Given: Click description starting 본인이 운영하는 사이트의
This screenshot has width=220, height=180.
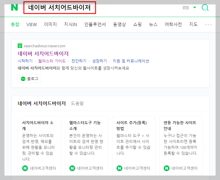Looking at the screenshot, I should coord(86,144).
